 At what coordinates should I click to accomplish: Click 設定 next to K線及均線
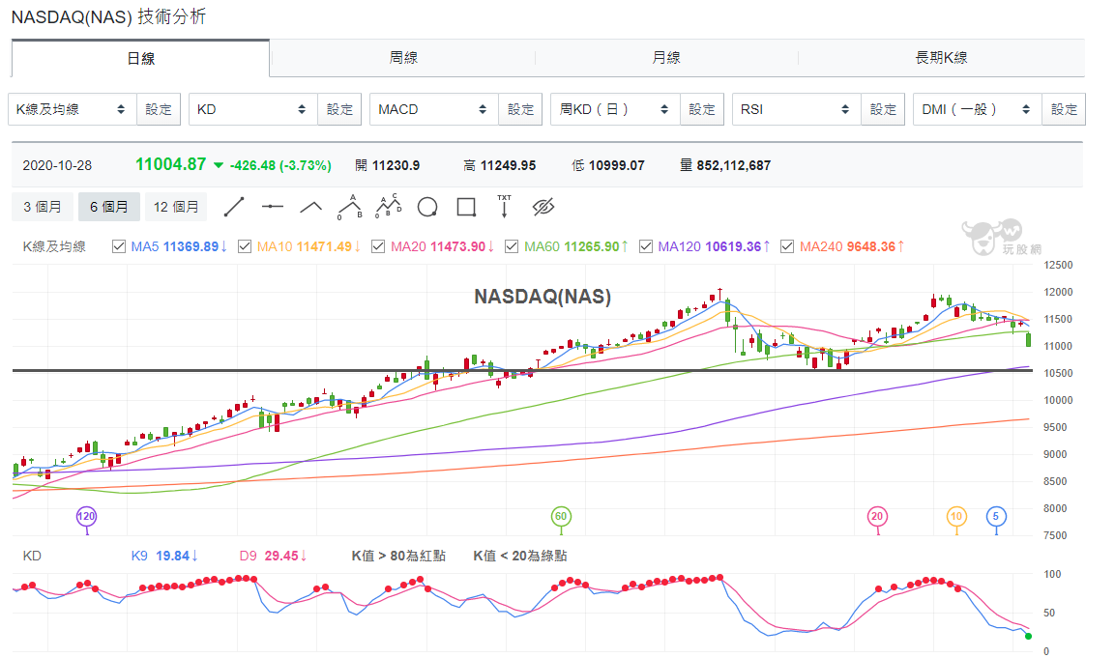tap(159, 109)
